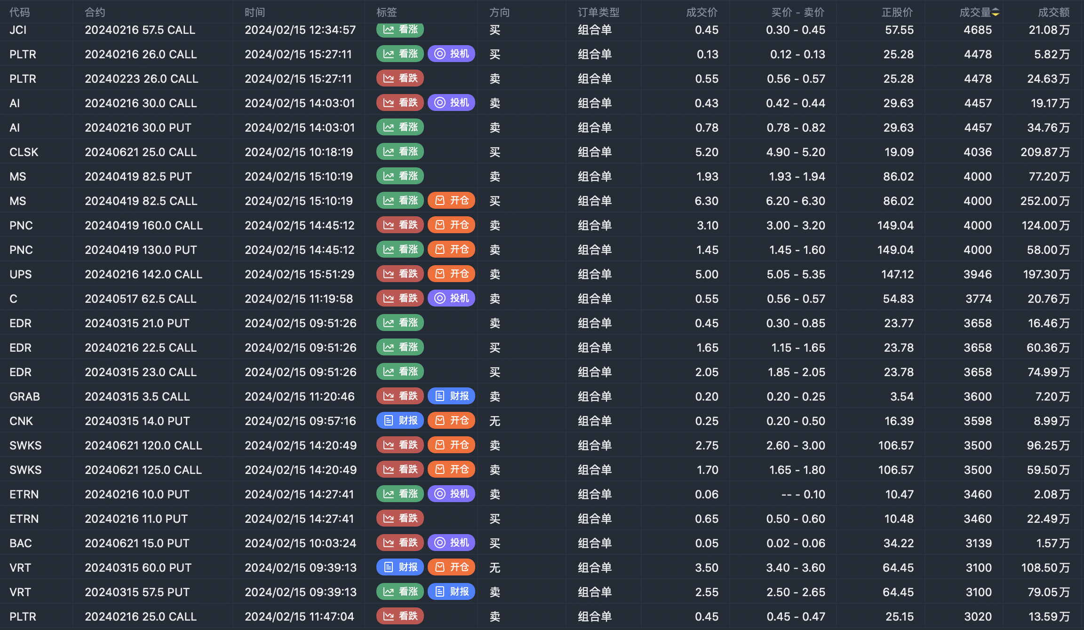Click the 财报 tag on GRAB row
1084x630 pixels.
coord(451,396)
